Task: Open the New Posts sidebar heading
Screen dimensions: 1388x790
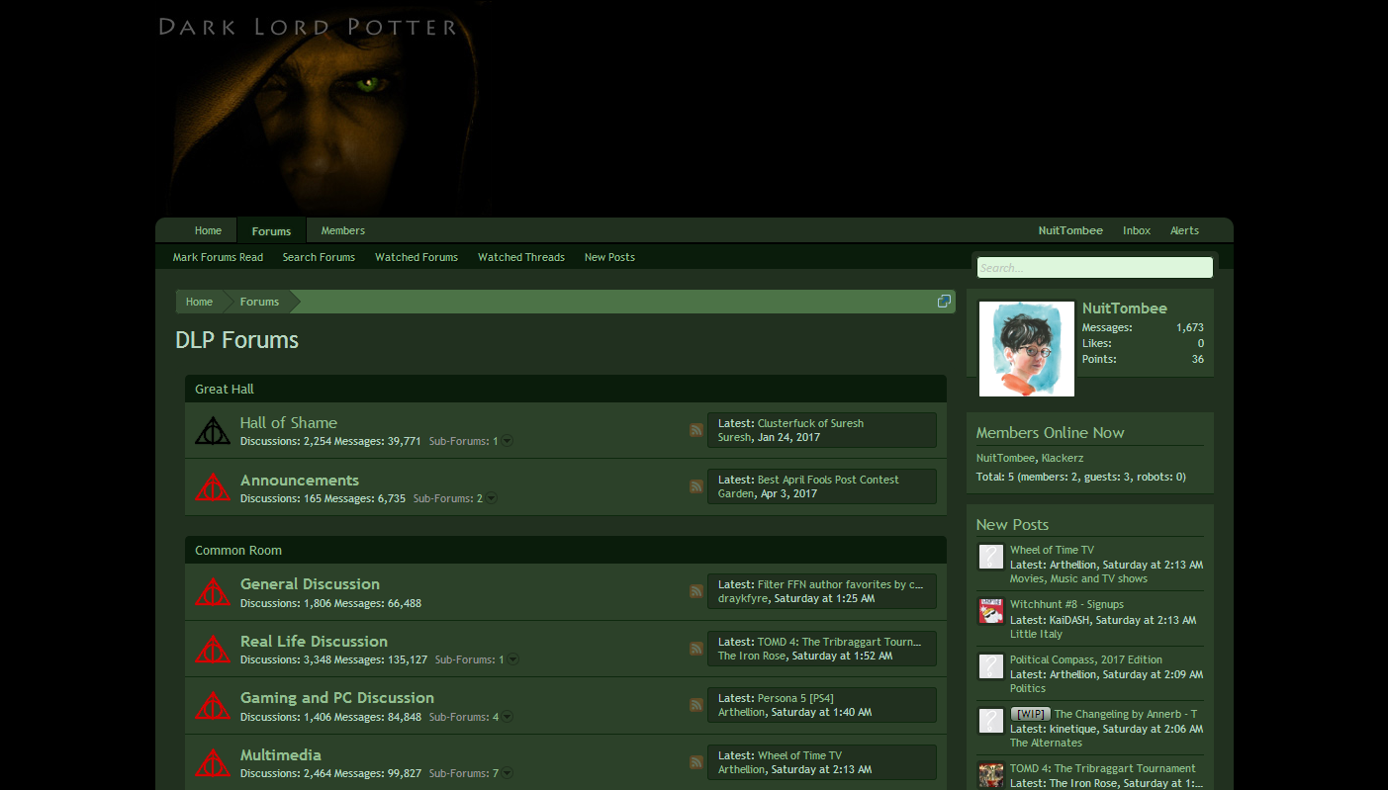Action: (1012, 525)
